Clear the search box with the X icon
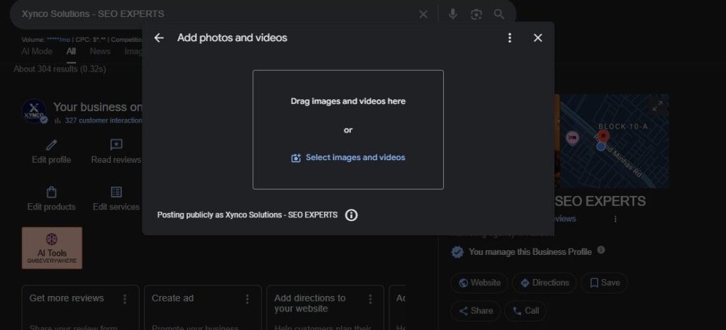 [x=423, y=14]
